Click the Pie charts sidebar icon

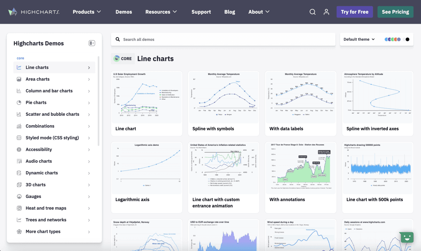[19, 102]
